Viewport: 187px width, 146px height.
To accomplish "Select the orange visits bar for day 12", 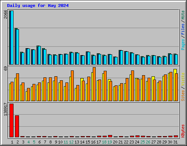I will point(72,86).
